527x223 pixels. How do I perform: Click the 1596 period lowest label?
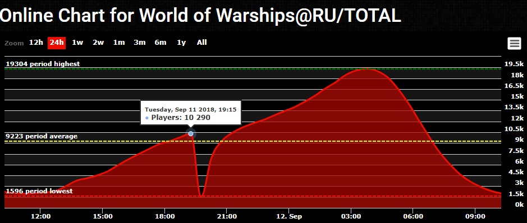[39, 191]
